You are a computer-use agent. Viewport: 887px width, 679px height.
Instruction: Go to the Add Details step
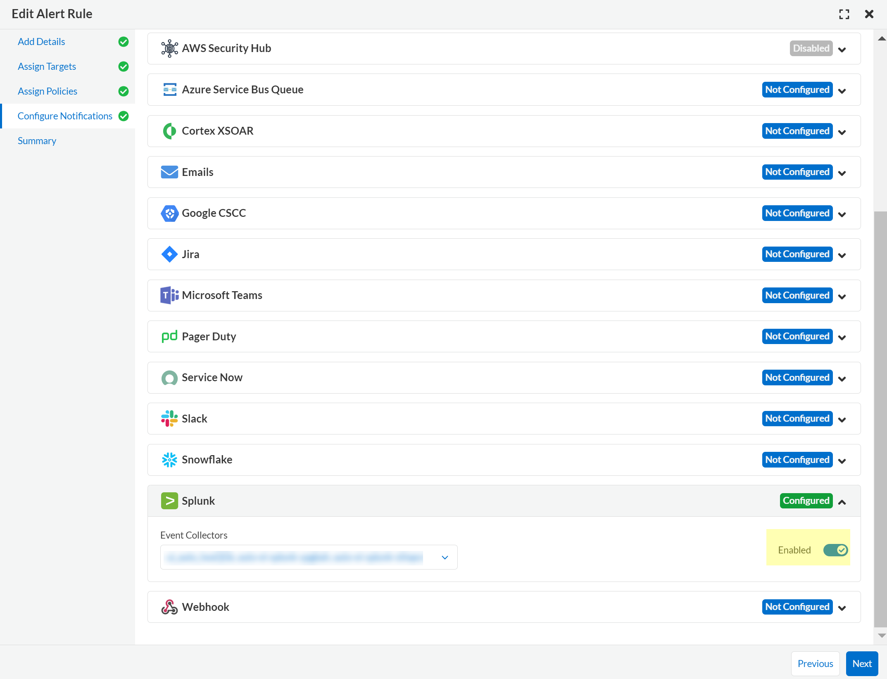tap(41, 42)
